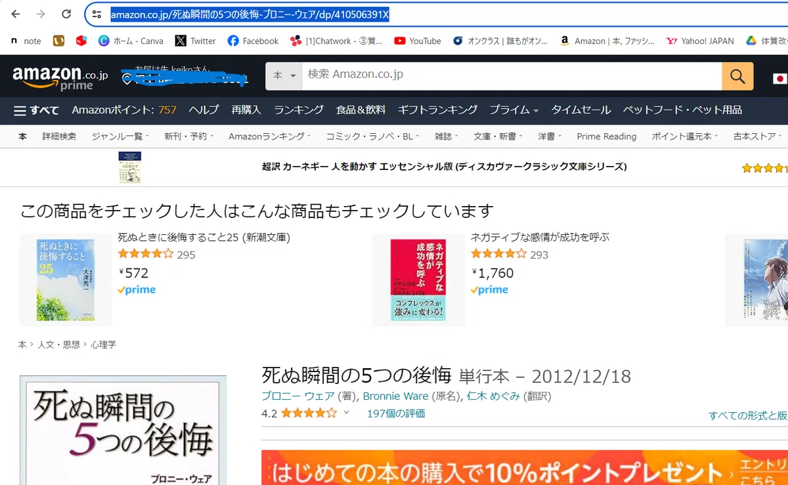Click the delivery location pin icon
This screenshot has width=788, height=485.
tap(127, 79)
